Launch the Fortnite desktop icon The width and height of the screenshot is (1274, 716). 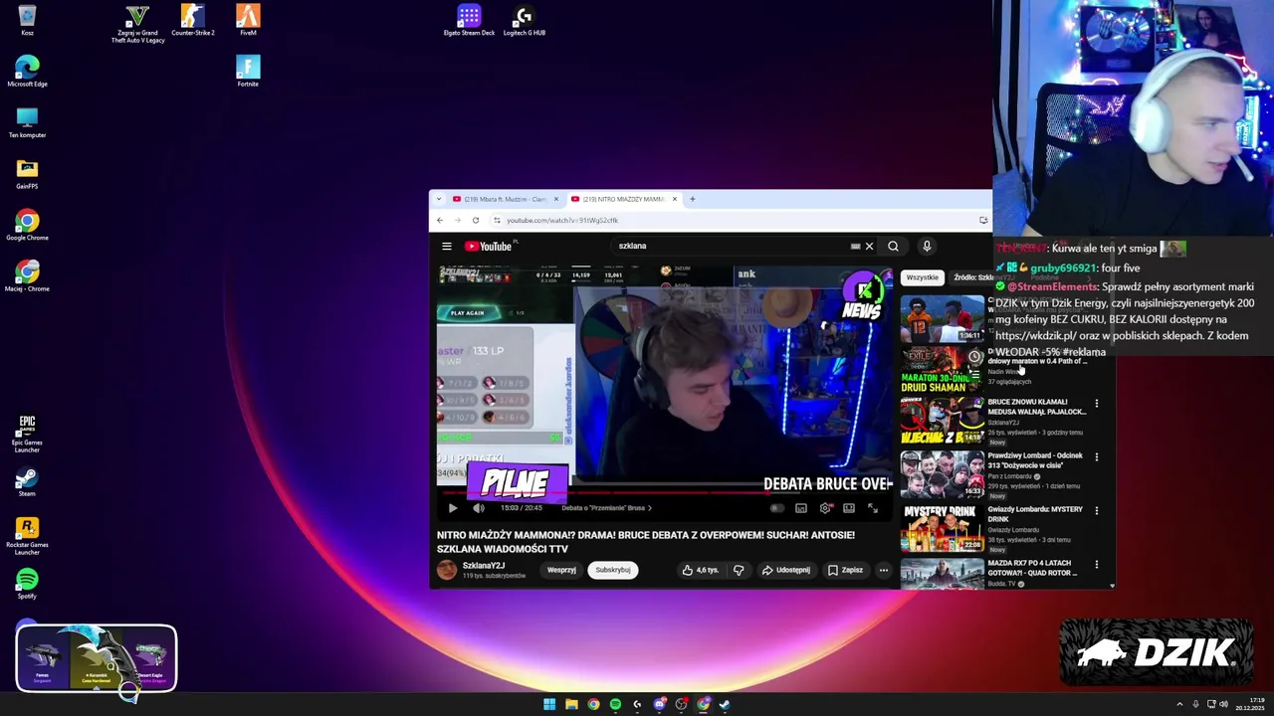pos(248,71)
